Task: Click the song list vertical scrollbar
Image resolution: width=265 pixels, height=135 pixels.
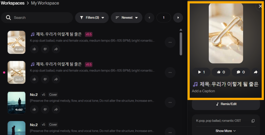Action: (x=181, y=44)
